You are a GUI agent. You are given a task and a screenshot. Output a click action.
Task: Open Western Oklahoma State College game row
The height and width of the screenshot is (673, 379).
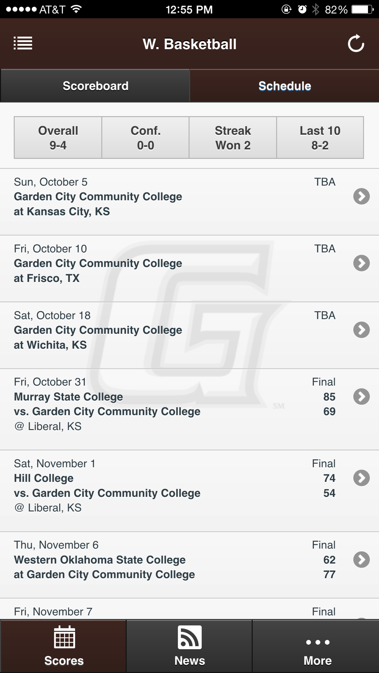pos(189,565)
